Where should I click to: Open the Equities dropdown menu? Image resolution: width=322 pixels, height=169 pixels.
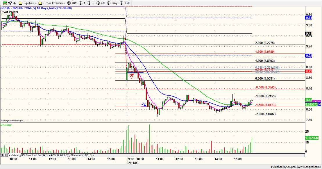(35, 3)
